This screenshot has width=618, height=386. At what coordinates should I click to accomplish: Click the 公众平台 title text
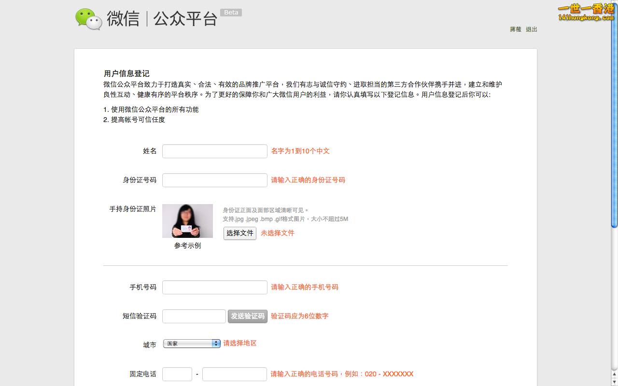coord(185,19)
